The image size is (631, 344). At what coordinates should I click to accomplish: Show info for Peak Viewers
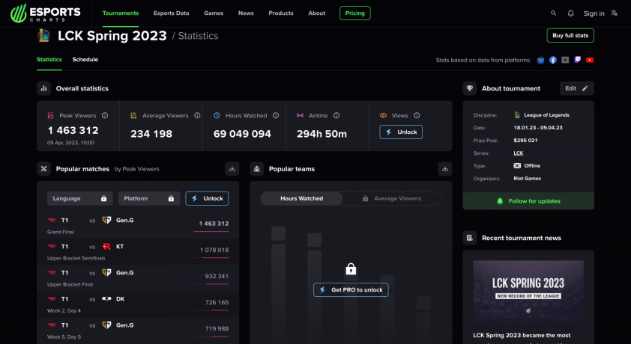pyautogui.click(x=105, y=116)
